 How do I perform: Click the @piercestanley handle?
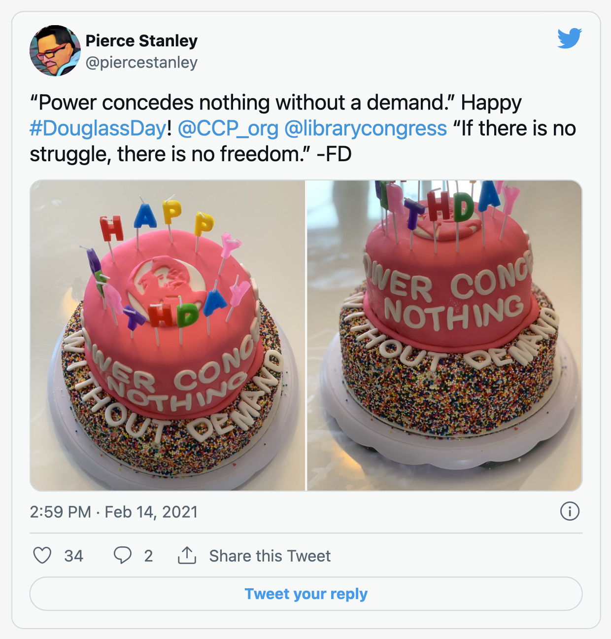click(142, 63)
